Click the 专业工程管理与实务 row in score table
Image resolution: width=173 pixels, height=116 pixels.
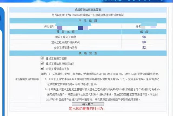pyautogui.click(x=88, y=48)
